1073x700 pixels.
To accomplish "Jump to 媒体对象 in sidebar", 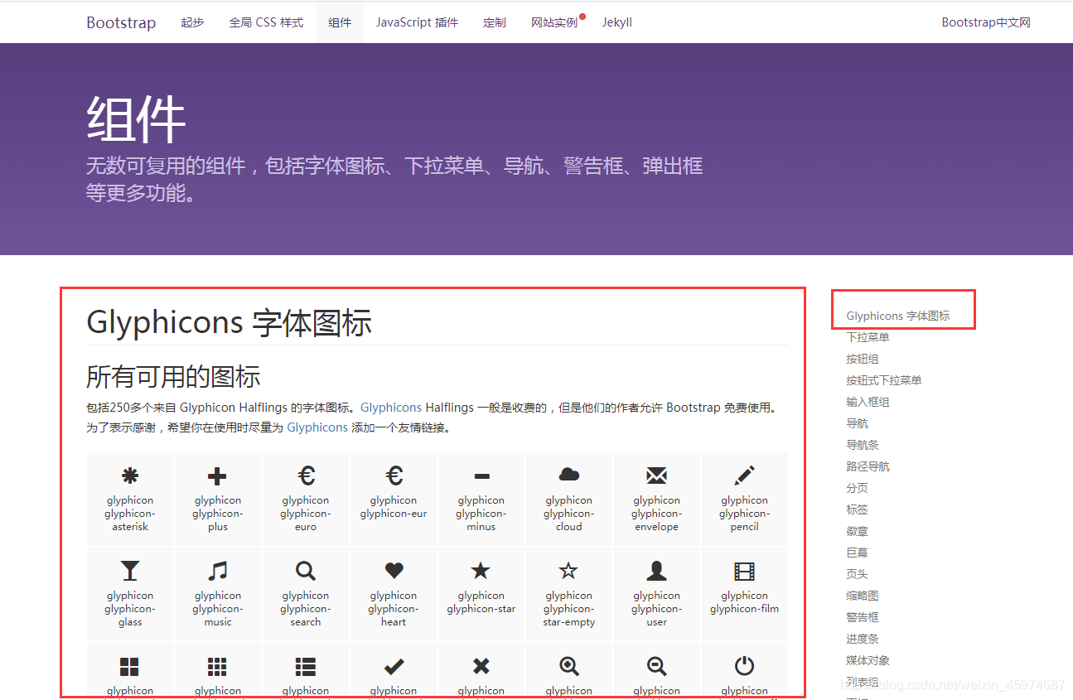I will (x=868, y=660).
